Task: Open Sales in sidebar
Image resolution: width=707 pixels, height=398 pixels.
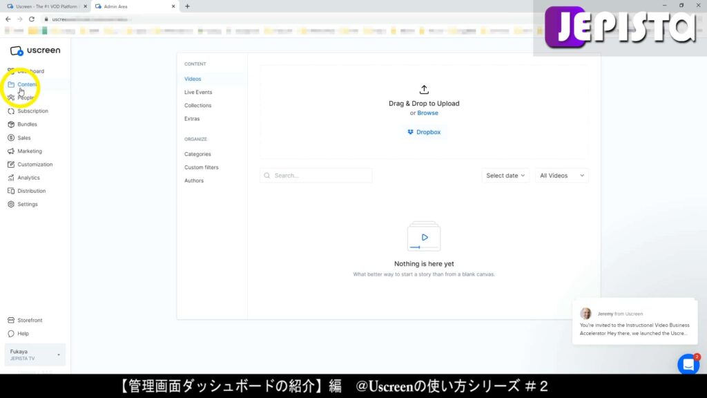Action: click(x=24, y=138)
